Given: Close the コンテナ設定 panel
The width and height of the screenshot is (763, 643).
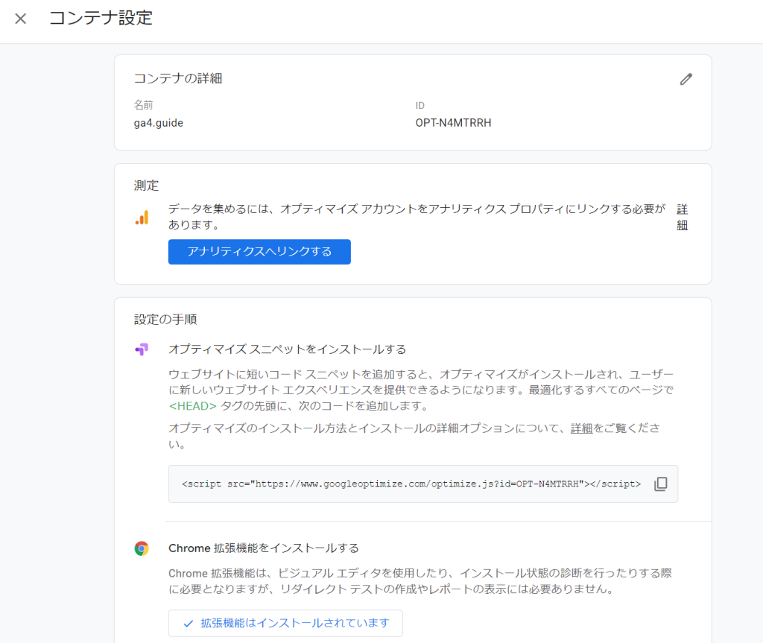Looking at the screenshot, I should click(x=20, y=19).
